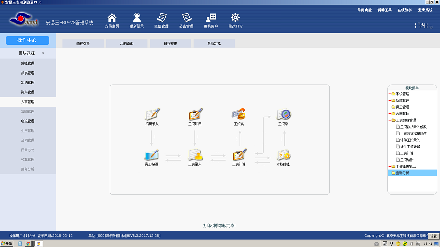The width and height of the screenshot is (440, 247).
Task: Select 出纳管理 module in sidebar
Action: [28, 83]
